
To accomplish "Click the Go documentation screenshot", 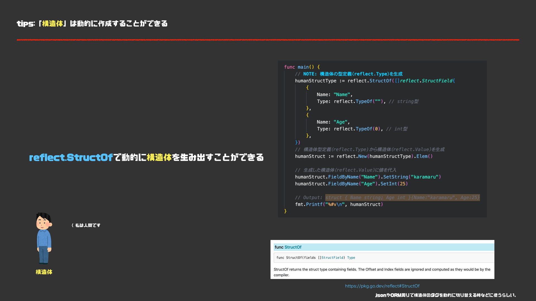I will [382, 259].
